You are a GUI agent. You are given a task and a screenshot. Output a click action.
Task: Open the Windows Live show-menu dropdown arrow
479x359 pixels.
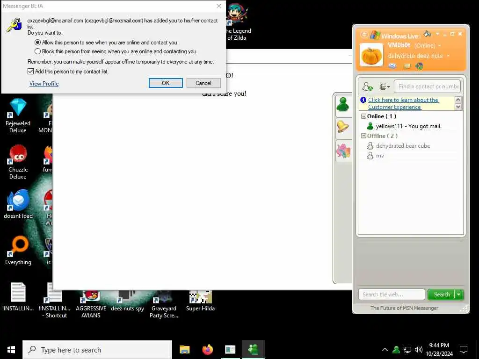[x=437, y=34]
